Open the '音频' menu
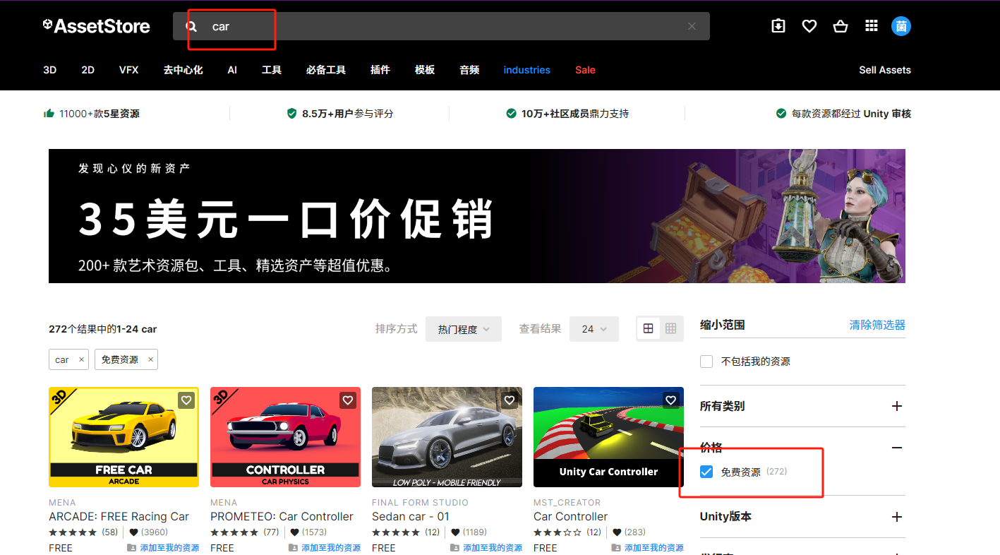This screenshot has width=1000, height=555. click(469, 70)
